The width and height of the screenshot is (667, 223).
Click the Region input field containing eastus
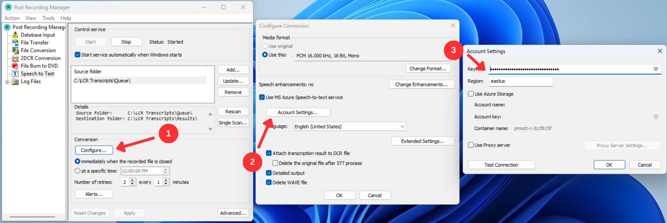coord(521,81)
